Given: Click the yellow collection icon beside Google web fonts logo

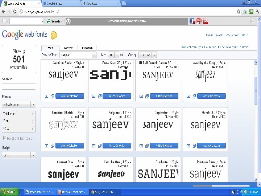Looking at the screenshot, I should click(54, 35).
